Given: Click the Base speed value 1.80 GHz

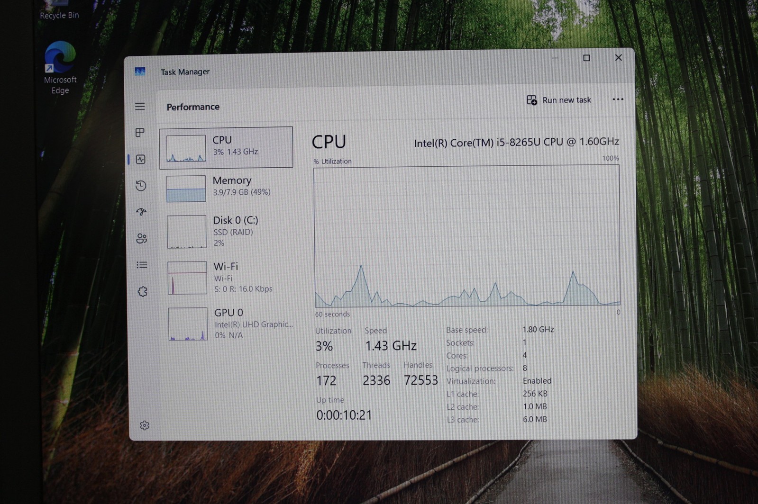Looking at the screenshot, I should (538, 329).
